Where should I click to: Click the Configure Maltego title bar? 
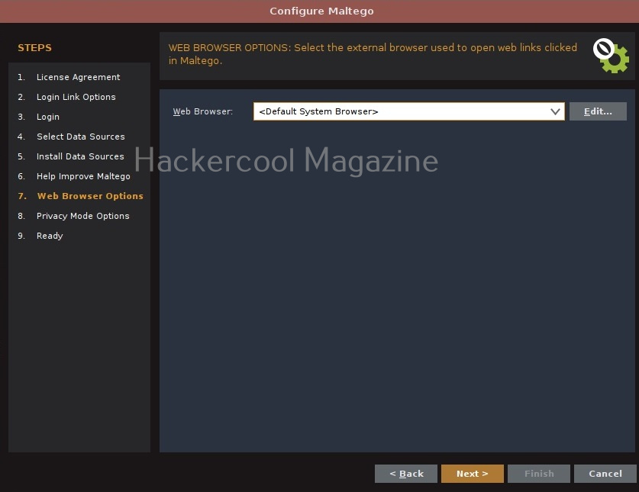[319, 11]
